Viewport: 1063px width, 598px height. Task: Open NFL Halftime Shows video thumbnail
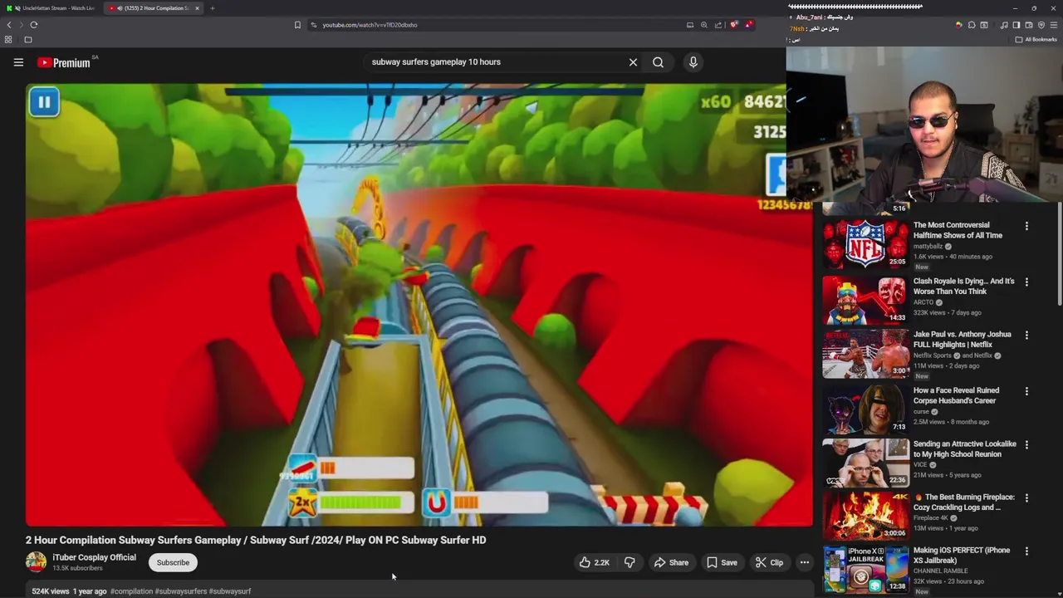pos(865,243)
